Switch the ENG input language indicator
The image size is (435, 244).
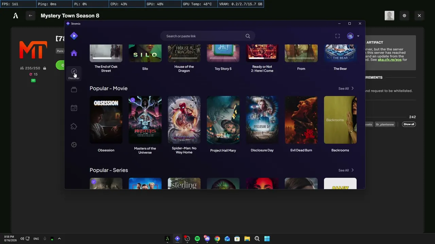point(36,239)
